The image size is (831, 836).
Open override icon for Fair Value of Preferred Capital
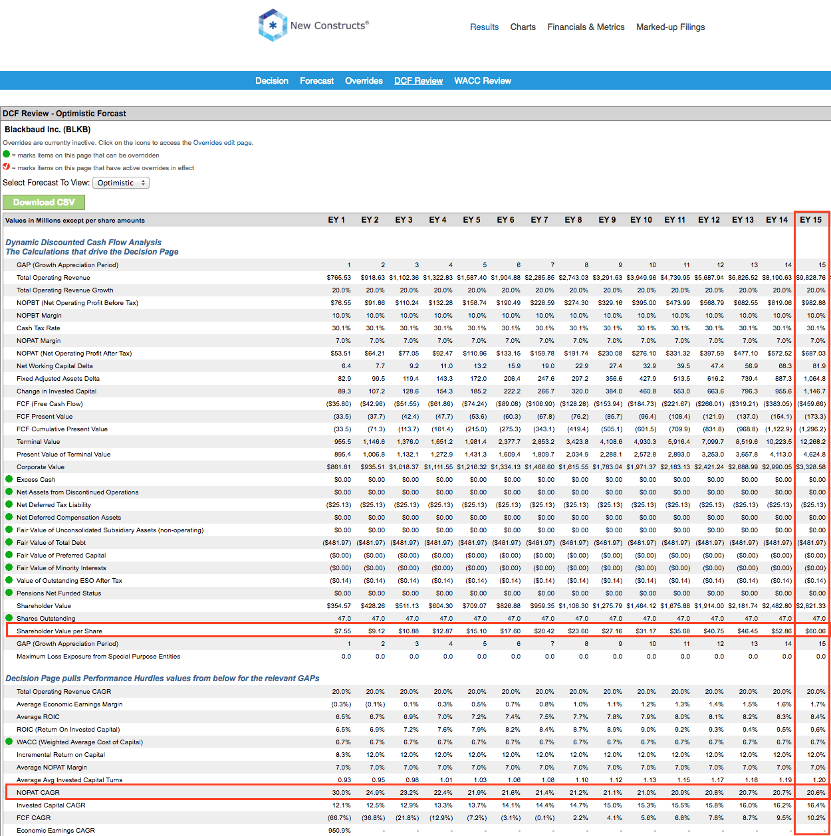tap(9, 555)
